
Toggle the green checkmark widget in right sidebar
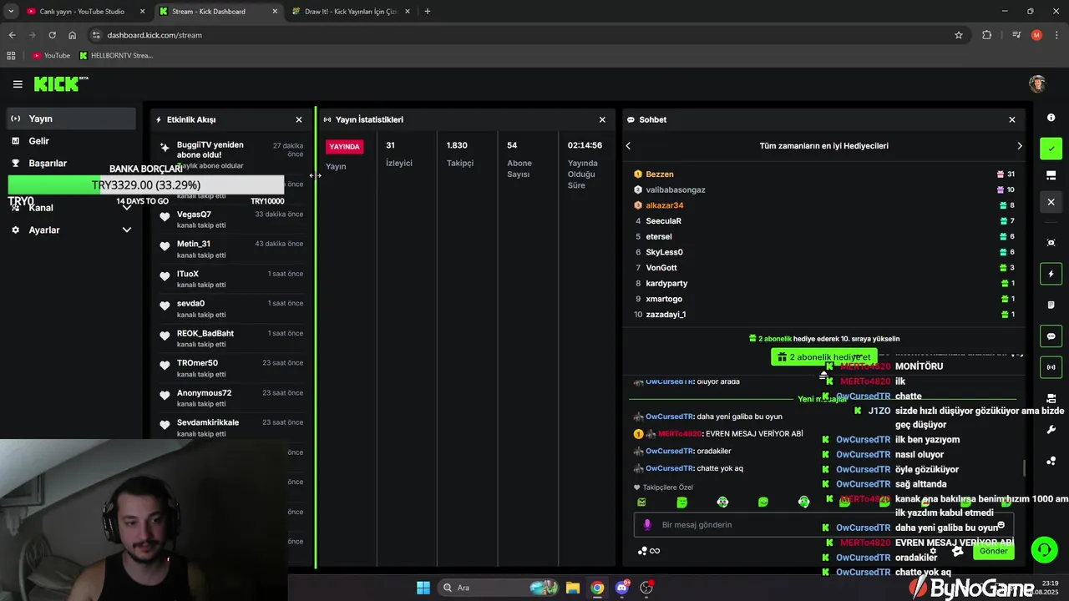pyautogui.click(x=1051, y=149)
